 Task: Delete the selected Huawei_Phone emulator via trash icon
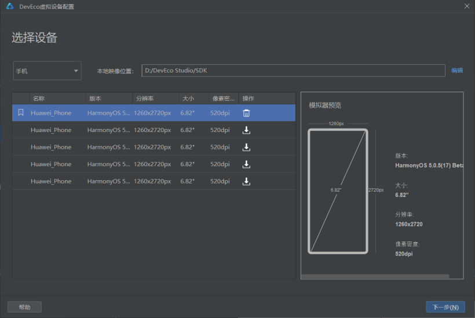click(246, 113)
